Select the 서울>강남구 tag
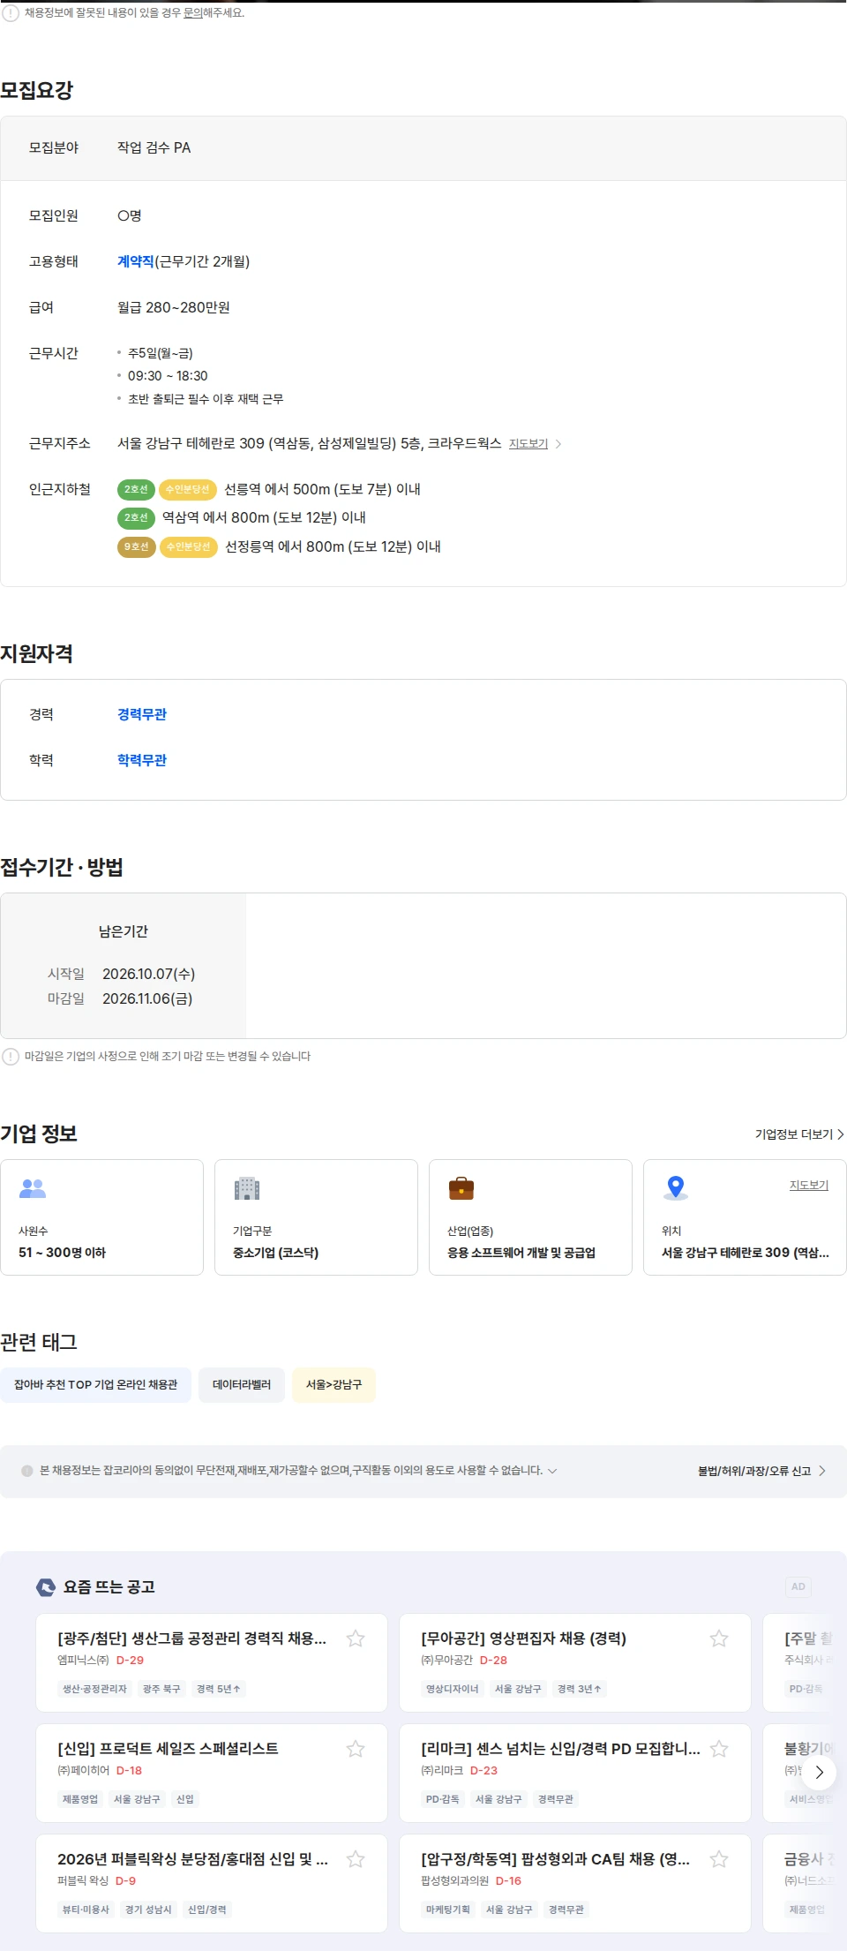Image resolution: width=847 pixels, height=1951 pixels. pyautogui.click(x=334, y=1385)
